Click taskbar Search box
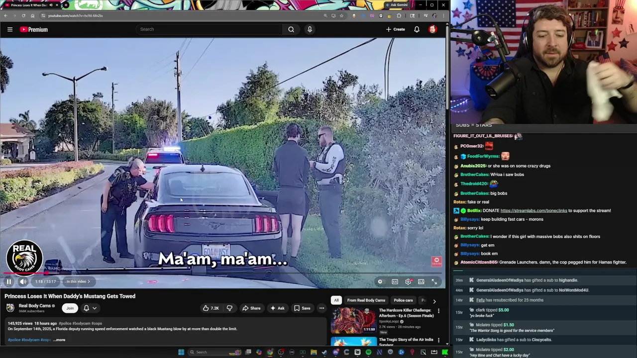This screenshot has height=358, width=637. pyautogui.click(x=214, y=352)
